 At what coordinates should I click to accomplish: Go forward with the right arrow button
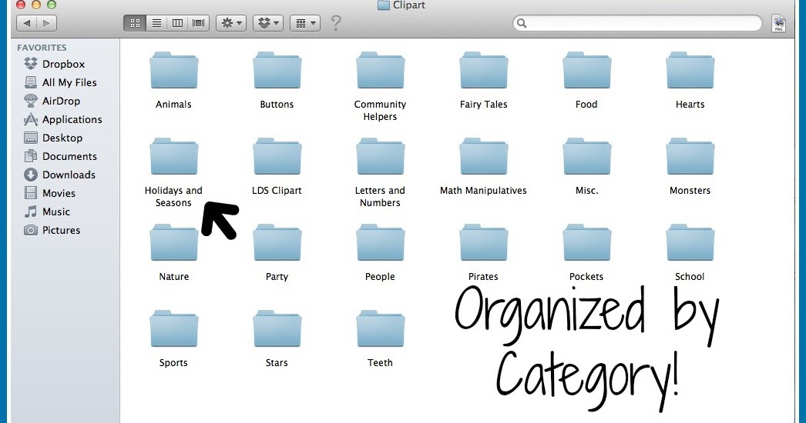pos(46,23)
